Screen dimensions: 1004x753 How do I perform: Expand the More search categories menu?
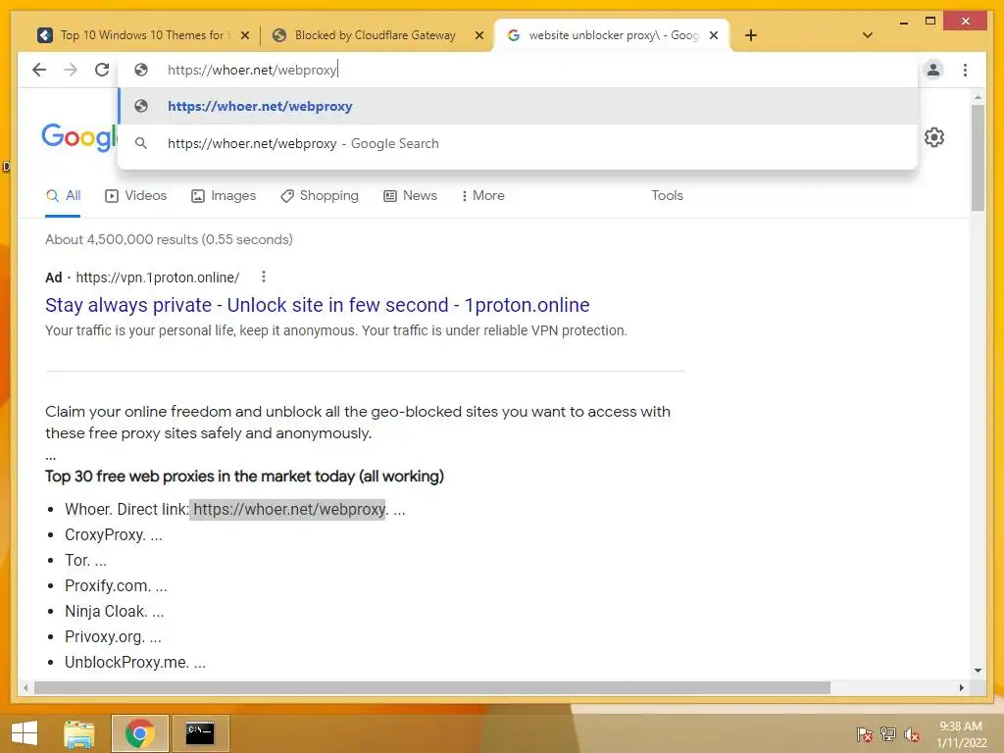click(x=482, y=196)
